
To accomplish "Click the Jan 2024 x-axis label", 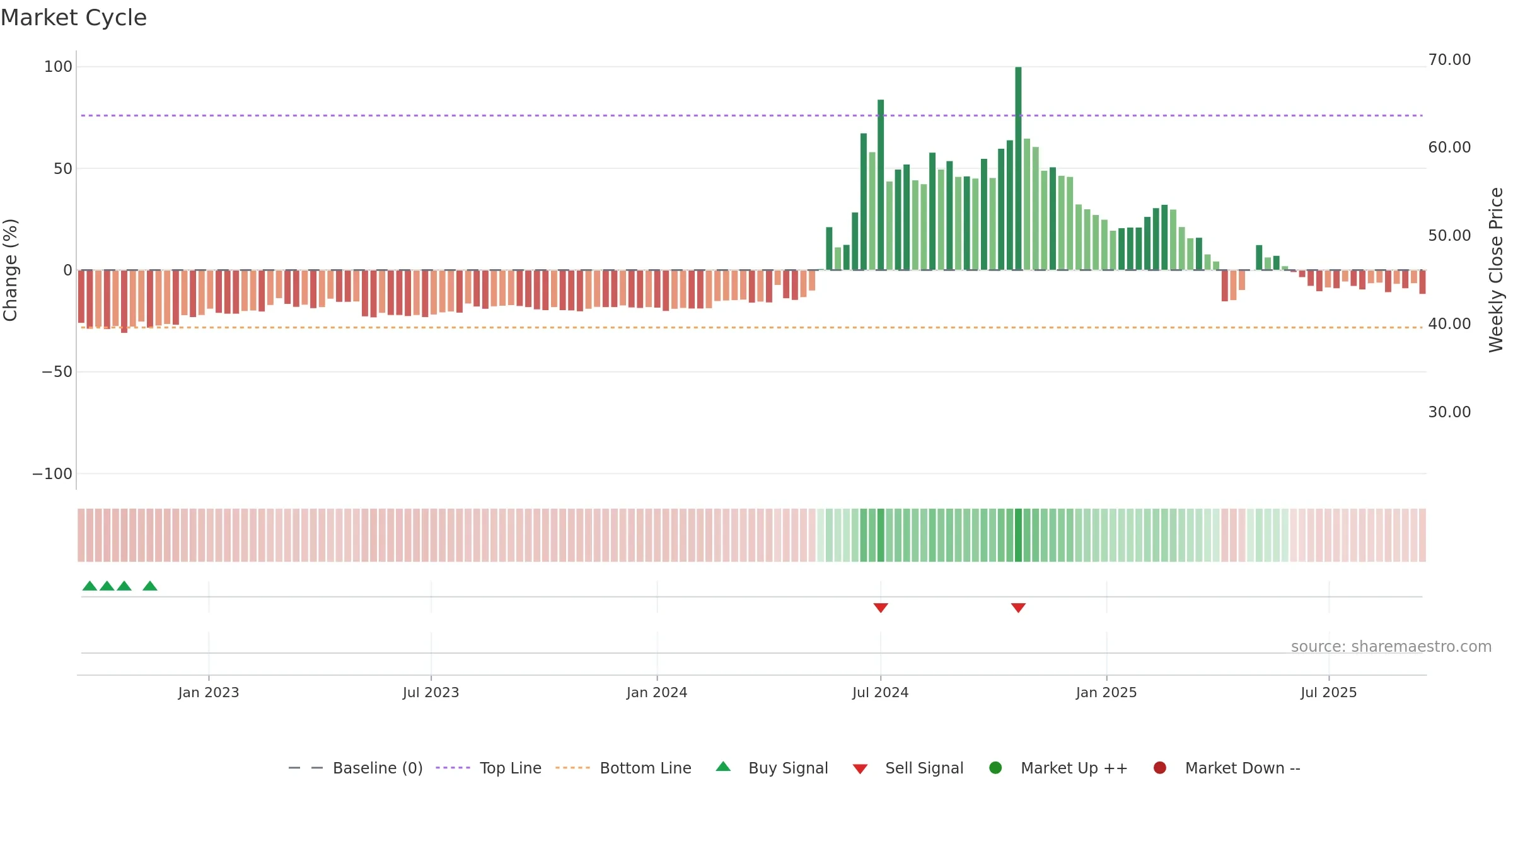I will (657, 693).
